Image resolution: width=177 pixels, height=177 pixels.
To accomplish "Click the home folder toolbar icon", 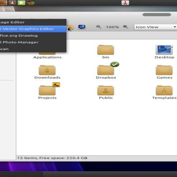I will 70,27.
